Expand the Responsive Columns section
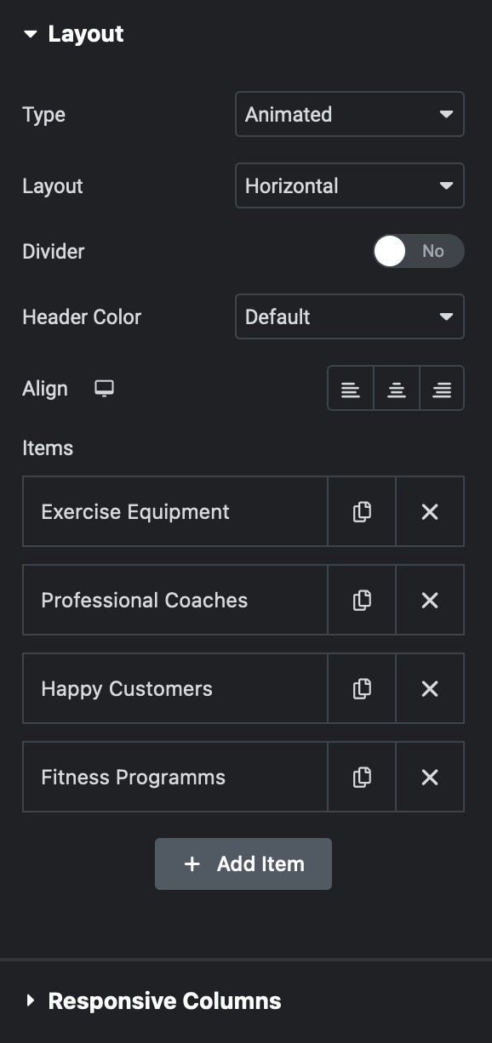This screenshot has height=1043, width=492. coord(153,1000)
